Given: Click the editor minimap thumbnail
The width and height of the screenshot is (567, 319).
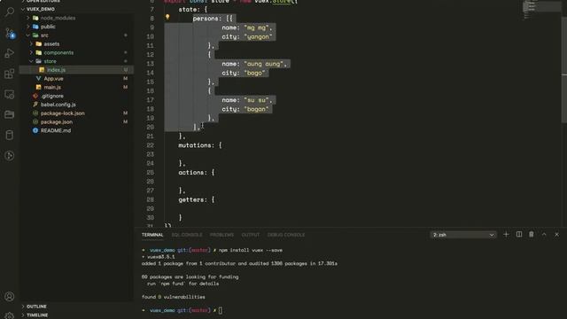Looking at the screenshot, I should pos(541,10).
